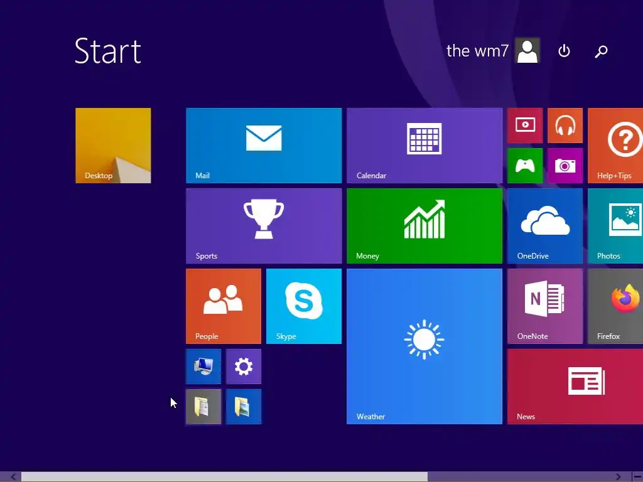Viewport: 643px width, 482px height.
Task: Open the This PC computer tile
Action: pyautogui.click(x=203, y=367)
